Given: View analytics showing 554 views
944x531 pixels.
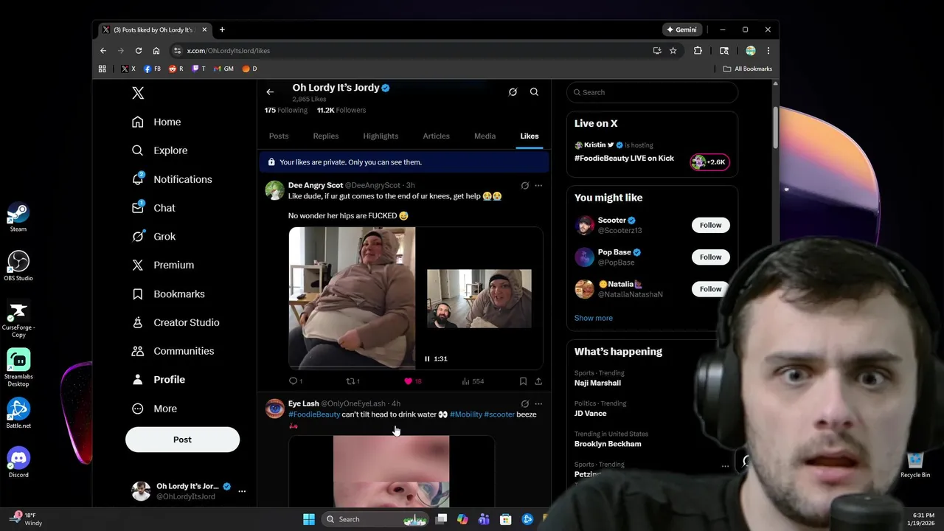Looking at the screenshot, I should tap(473, 381).
